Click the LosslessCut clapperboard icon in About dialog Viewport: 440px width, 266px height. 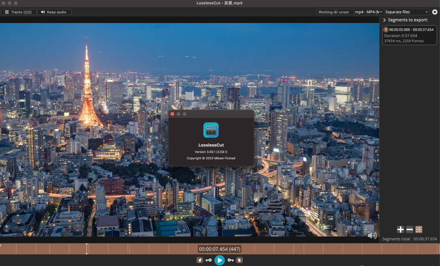(x=211, y=130)
